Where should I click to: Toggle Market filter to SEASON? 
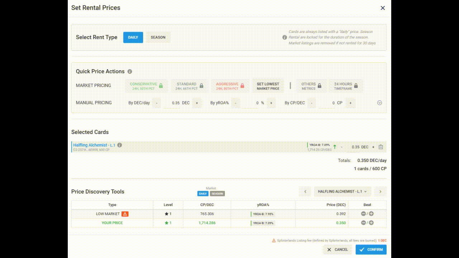tap(217, 193)
